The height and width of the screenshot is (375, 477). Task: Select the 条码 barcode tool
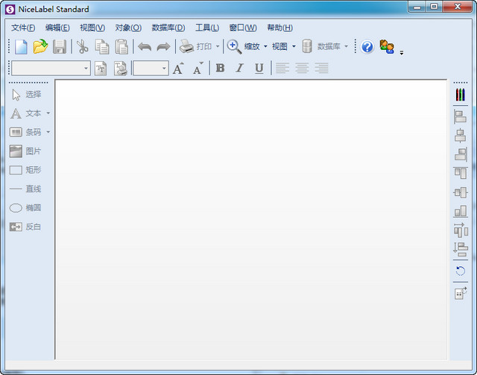pyautogui.click(x=26, y=133)
